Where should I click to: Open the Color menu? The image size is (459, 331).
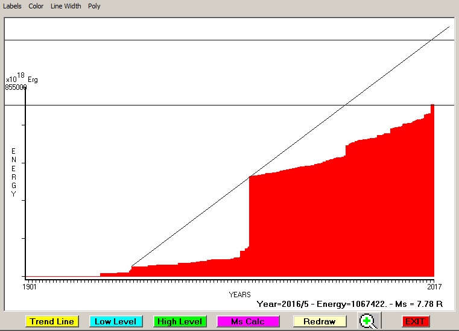36,6
